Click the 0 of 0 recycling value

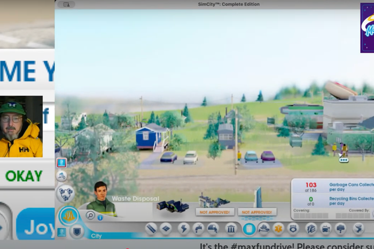pyautogui.click(x=311, y=201)
